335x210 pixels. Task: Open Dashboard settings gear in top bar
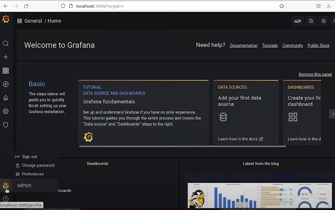tap(323, 21)
